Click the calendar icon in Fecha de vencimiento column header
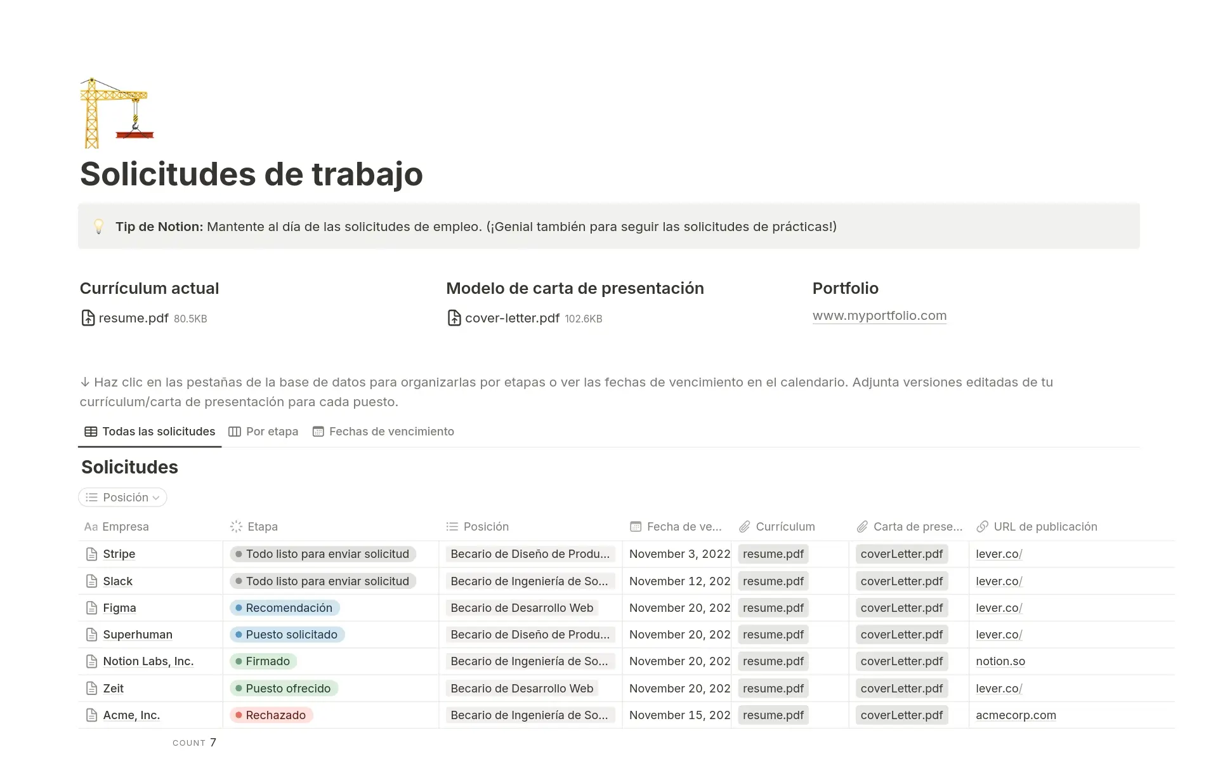The image size is (1218, 761). pyautogui.click(x=635, y=527)
